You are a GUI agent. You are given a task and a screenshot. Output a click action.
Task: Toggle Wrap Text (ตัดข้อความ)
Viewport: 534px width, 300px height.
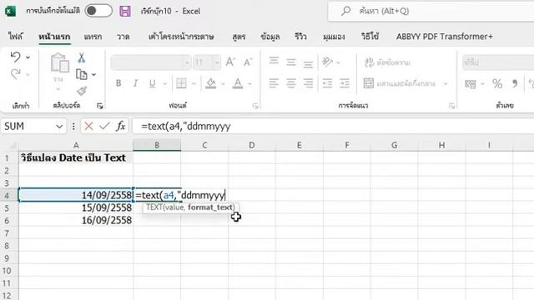(387, 62)
